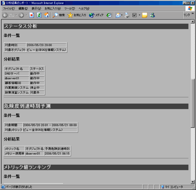Click the マイ コンピュータ zone indicator in status bar
196x190 pixels.
tap(172, 187)
